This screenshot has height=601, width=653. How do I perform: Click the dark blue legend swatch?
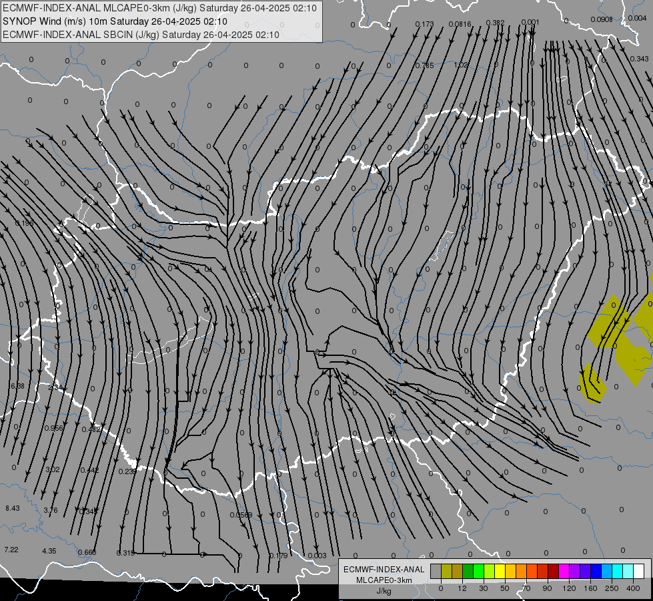596,571
